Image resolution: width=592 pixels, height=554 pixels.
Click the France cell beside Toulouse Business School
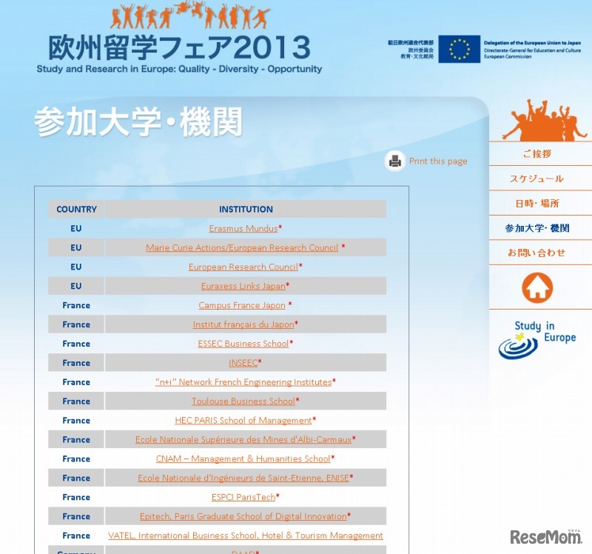coord(76,401)
